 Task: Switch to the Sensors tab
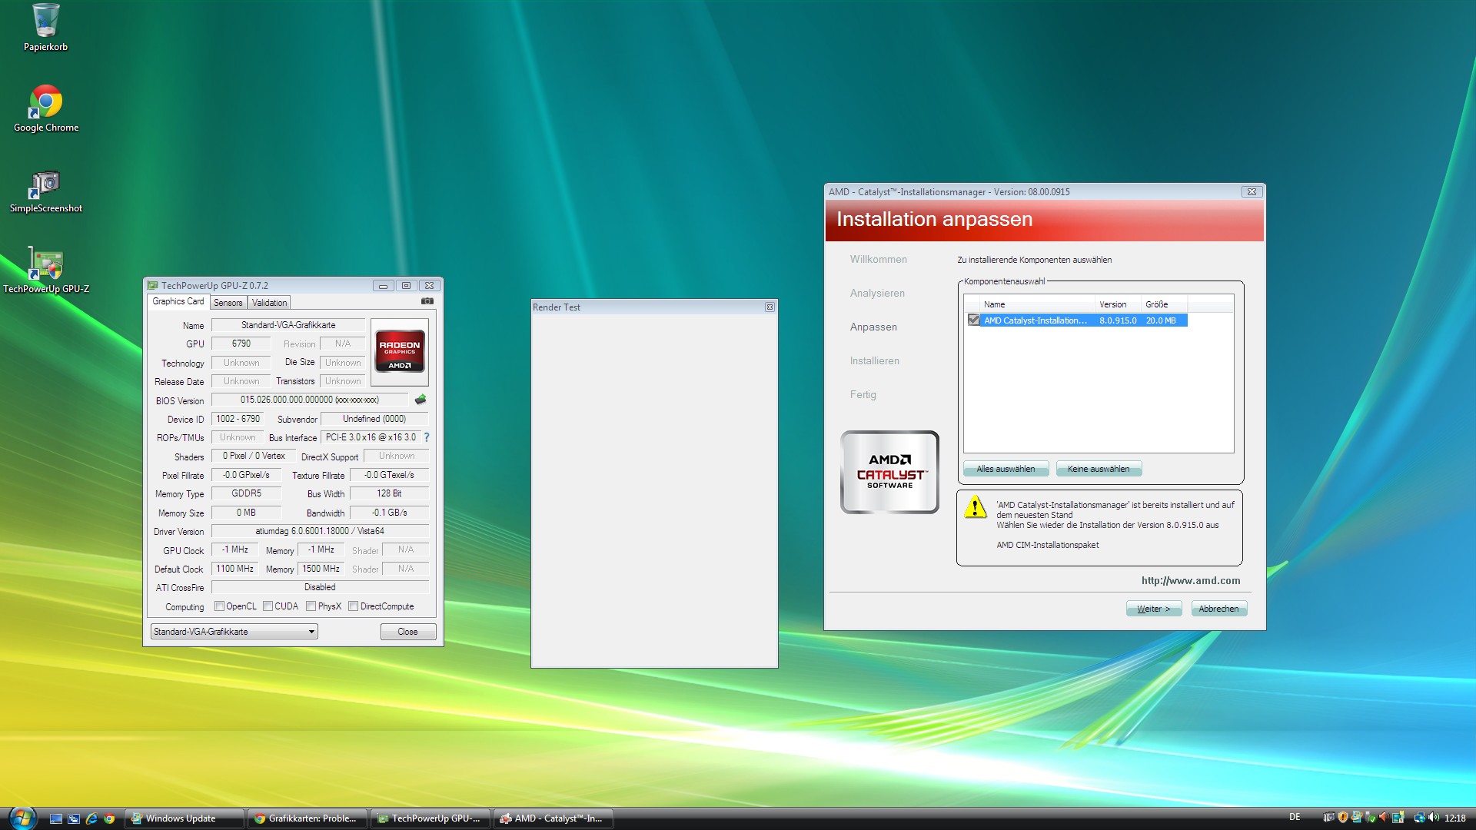coord(228,303)
